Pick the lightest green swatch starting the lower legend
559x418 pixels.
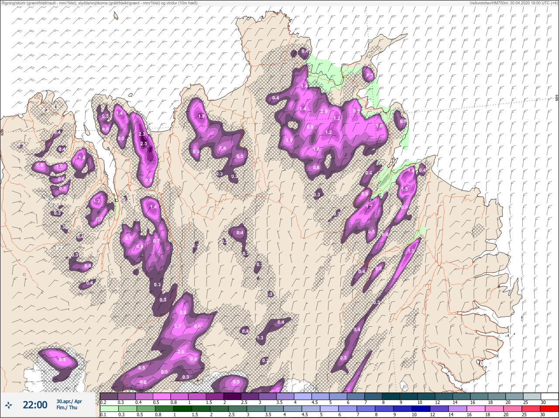click(109, 408)
